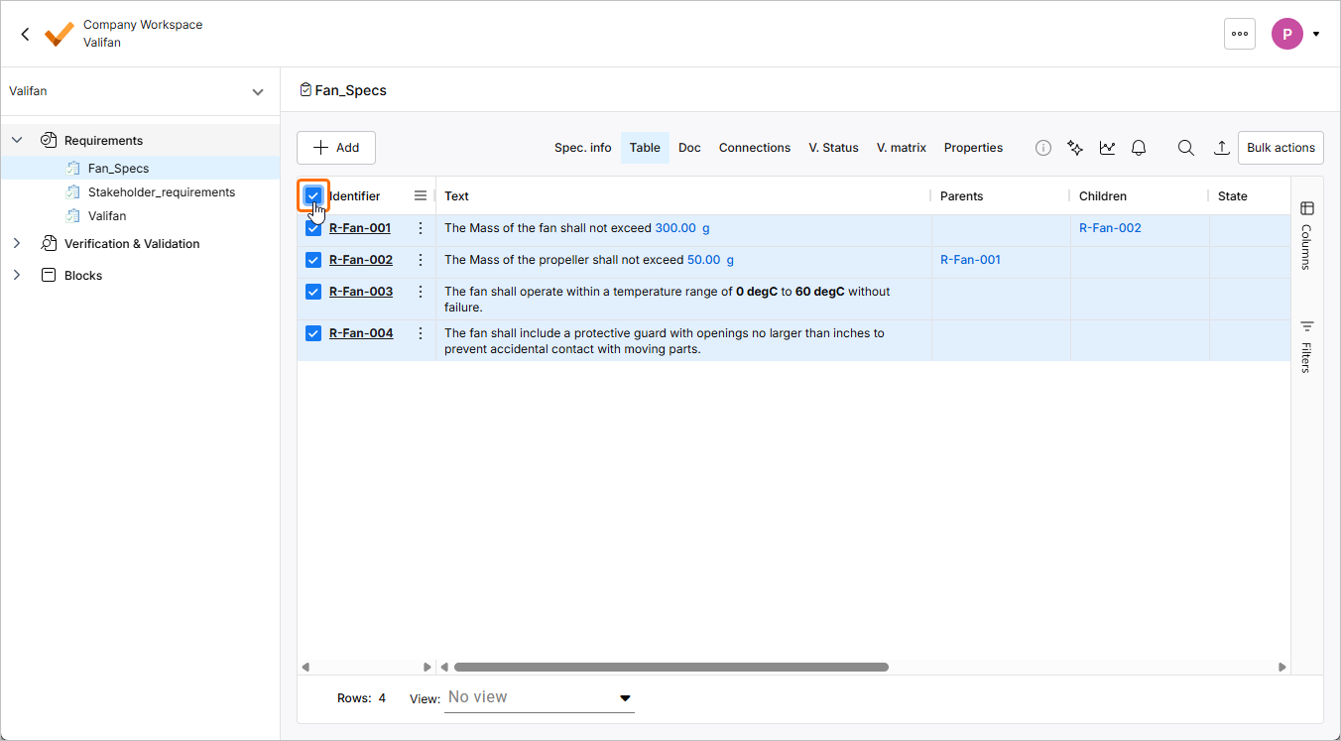Open notifications bell icon
Image resolution: width=1341 pixels, height=741 pixels.
pyautogui.click(x=1139, y=148)
